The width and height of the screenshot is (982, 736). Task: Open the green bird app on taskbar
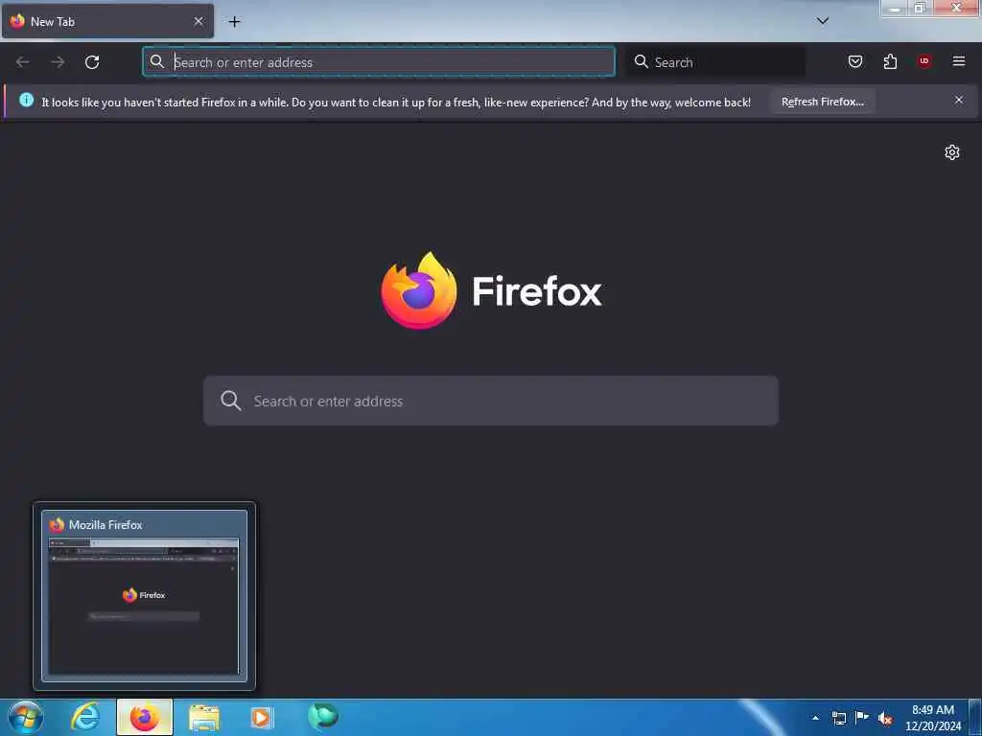pyautogui.click(x=322, y=717)
